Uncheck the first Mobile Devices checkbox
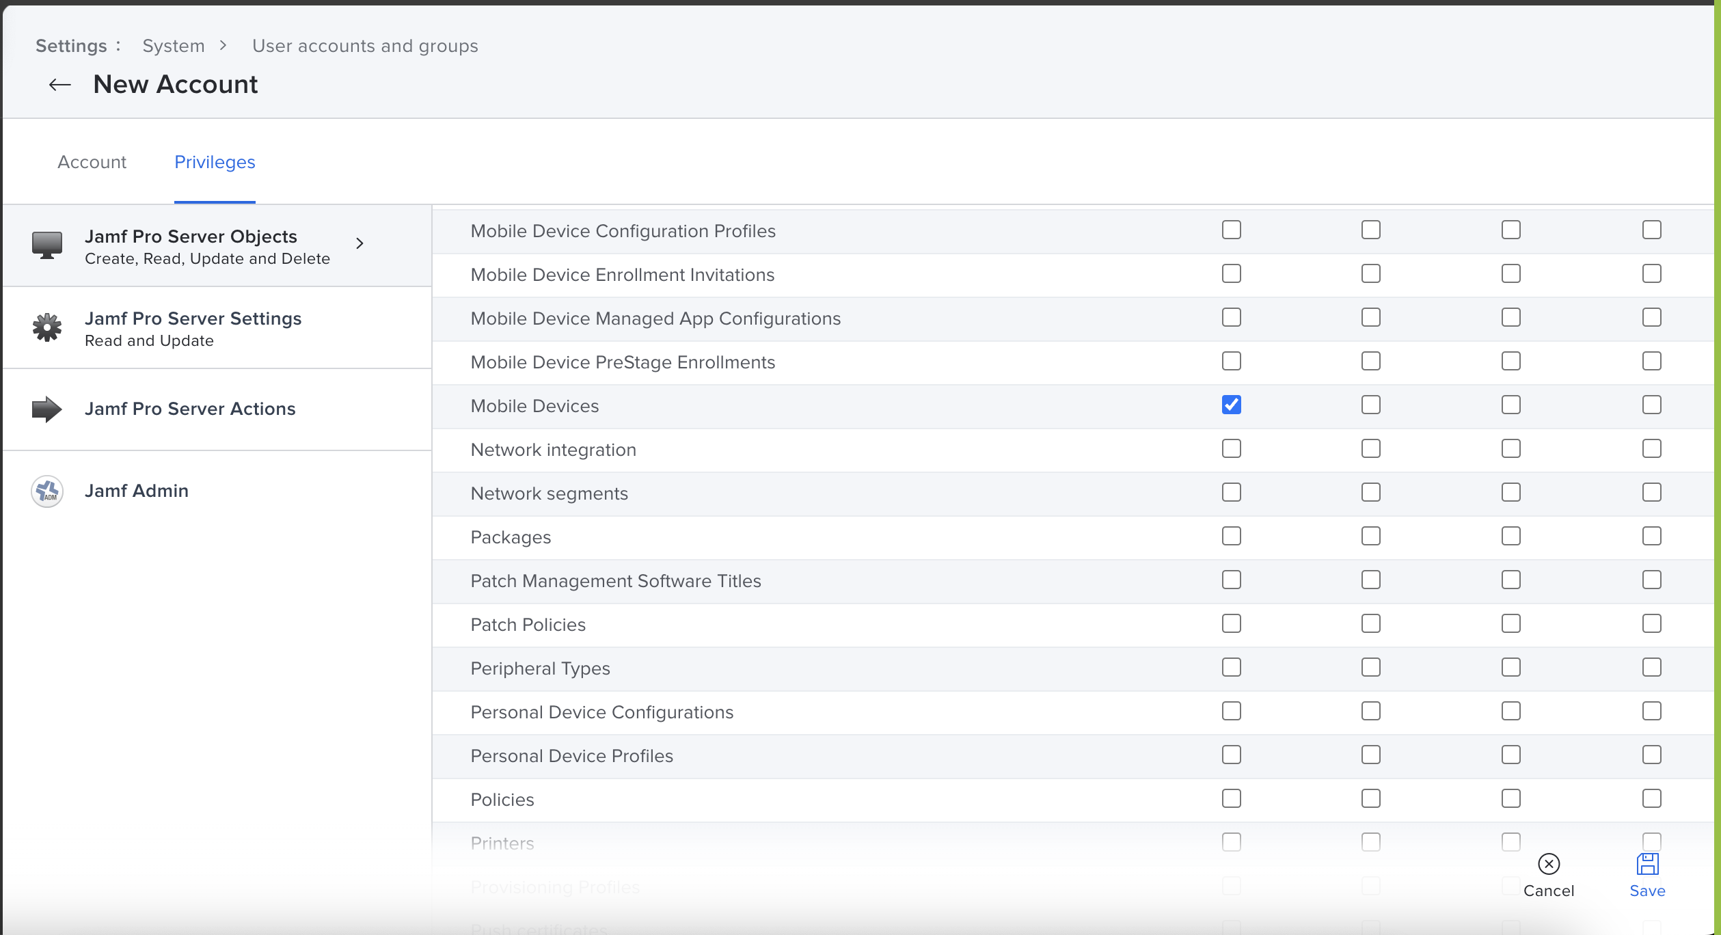Image resolution: width=1721 pixels, height=935 pixels. coord(1232,405)
